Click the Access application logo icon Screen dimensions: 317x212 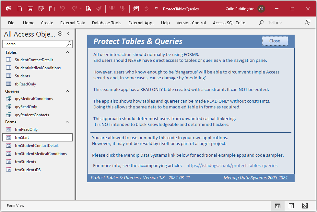coord(9,9)
